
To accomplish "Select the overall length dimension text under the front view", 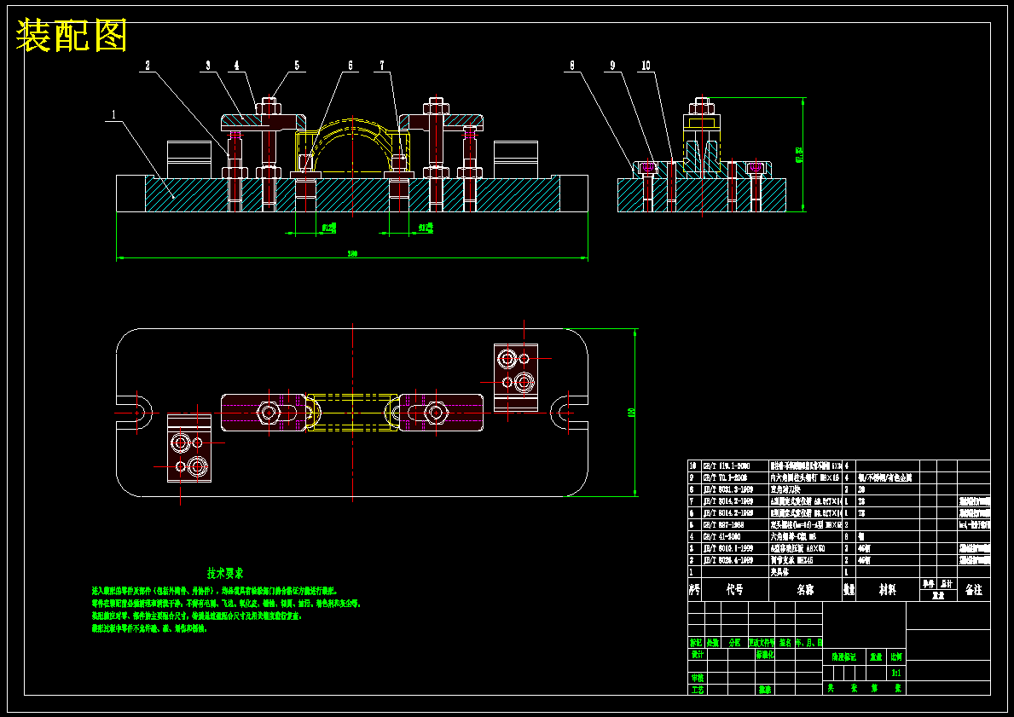I will pos(352,254).
